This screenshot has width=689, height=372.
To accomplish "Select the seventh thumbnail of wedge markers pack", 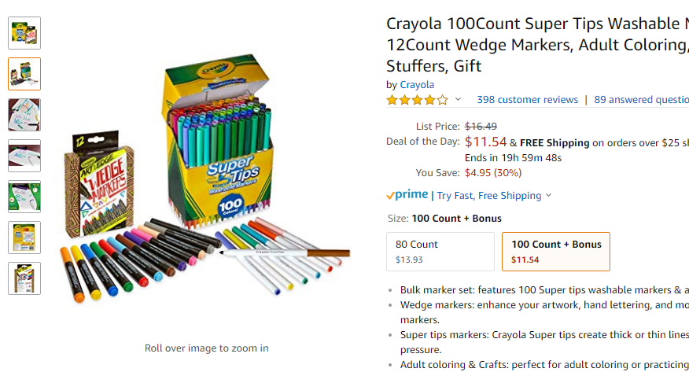I will (x=24, y=278).
